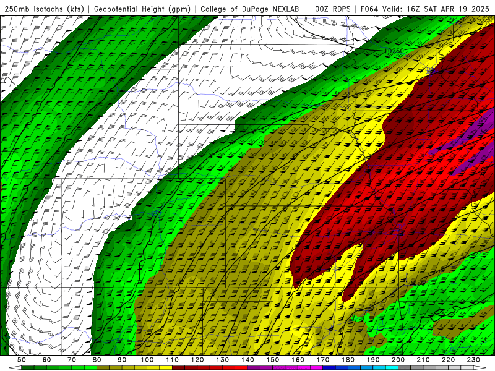
Task: Click the 100 value on the color scale
Action: [147, 360]
